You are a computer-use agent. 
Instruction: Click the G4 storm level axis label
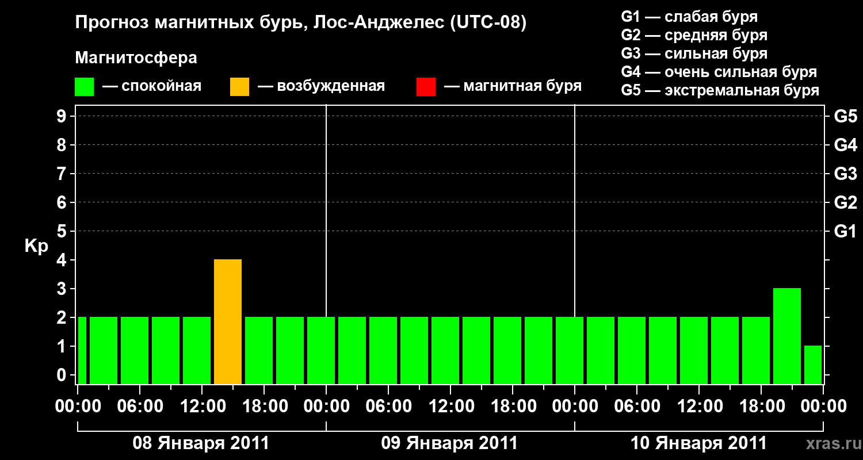[x=845, y=145]
